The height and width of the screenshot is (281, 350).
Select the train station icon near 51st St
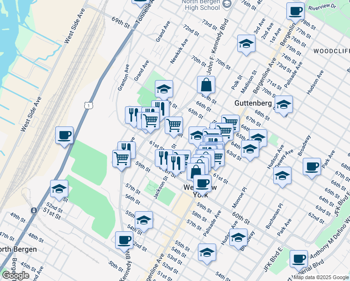pyautogui.click(x=34, y=210)
